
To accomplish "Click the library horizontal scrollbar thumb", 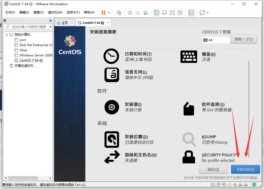I will coord(23,178).
